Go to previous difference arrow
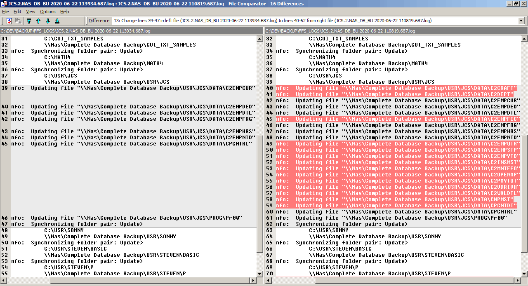The image size is (528, 286). coord(38,21)
